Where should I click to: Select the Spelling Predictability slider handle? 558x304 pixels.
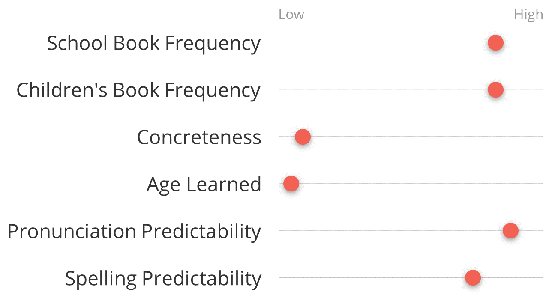473,278
